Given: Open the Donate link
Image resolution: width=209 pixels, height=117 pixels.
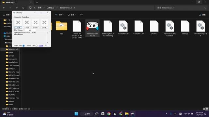Looking at the screenshot, I should [41, 45].
